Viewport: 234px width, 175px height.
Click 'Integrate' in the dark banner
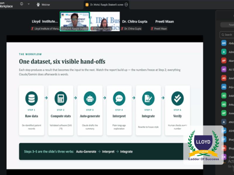pyautogui.click(x=126, y=152)
